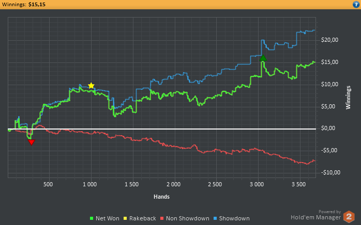361x225 pixels.
Task: Toggle the Non Showdown legend entry
Action: (x=185, y=218)
